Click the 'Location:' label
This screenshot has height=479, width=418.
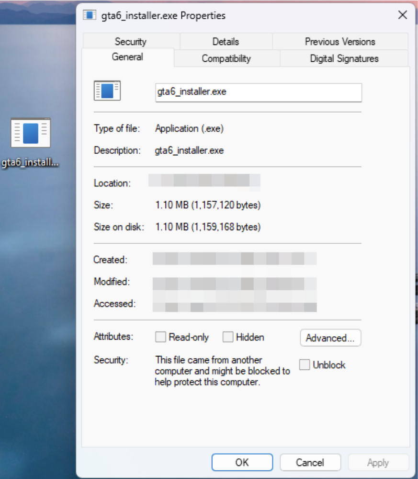112,183
